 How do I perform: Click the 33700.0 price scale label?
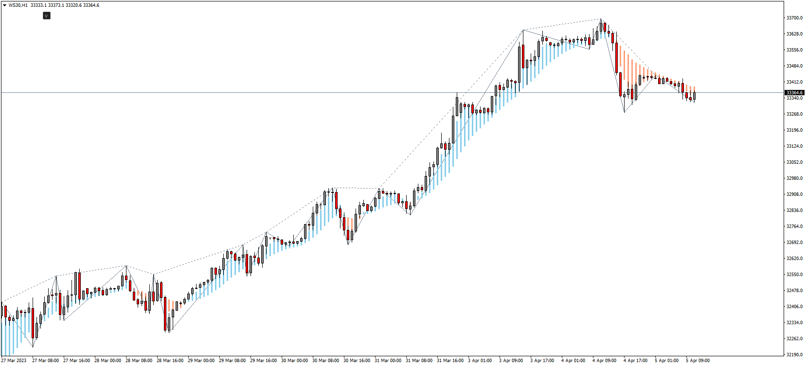point(794,18)
